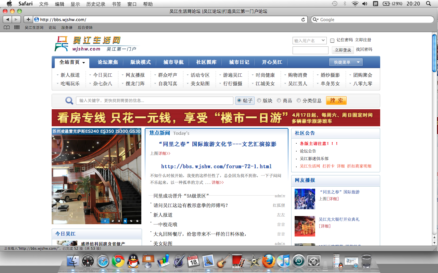The height and width of the screenshot is (273, 438).
Task: Click the vertical scrollbar thumb
Action: [435, 53]
